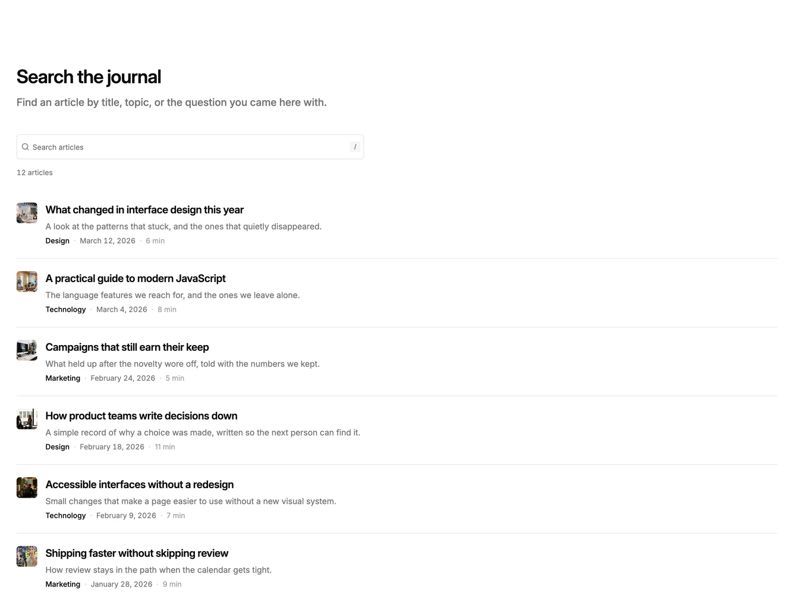Click Design tag on interface design article

pyautogui.click(x=58, y=240)
